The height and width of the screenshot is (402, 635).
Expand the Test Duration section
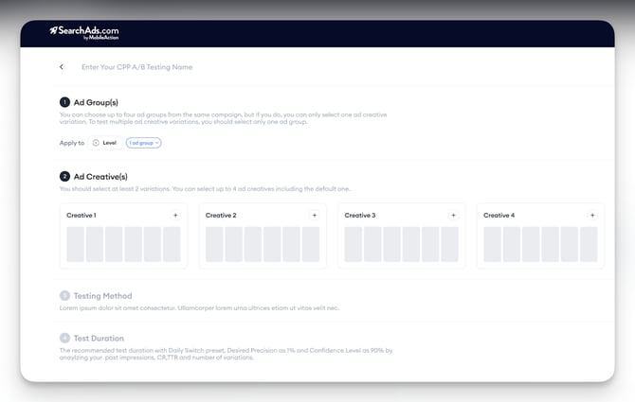[99, 338]
